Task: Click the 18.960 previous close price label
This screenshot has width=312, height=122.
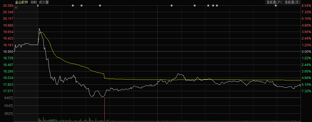Action: (8, 52)
